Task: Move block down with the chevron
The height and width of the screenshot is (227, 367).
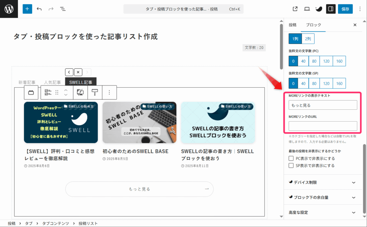Action: 66,95
